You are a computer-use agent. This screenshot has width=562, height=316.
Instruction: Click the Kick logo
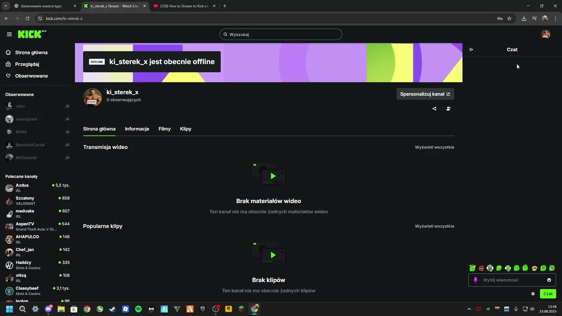point(32,34)
